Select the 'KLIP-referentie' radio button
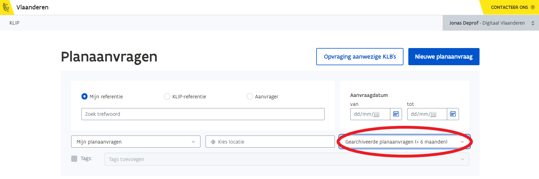 167,97
